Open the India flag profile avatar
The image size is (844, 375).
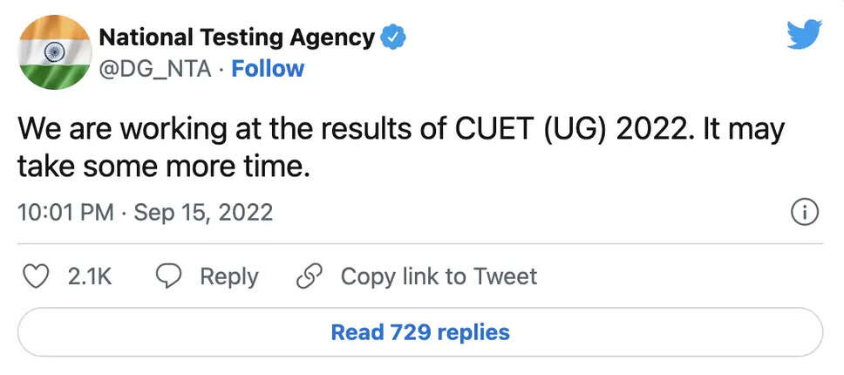click(x=55, y=52)
